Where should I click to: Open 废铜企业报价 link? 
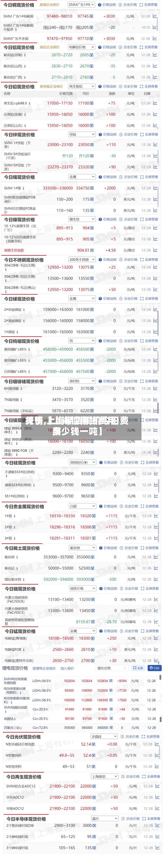50,5
